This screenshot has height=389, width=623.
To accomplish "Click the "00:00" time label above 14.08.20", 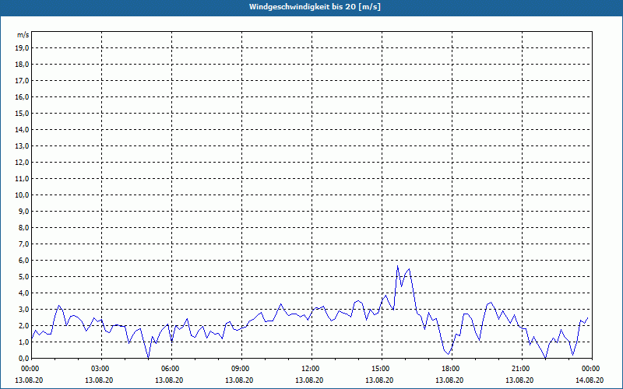I will 590,369.
